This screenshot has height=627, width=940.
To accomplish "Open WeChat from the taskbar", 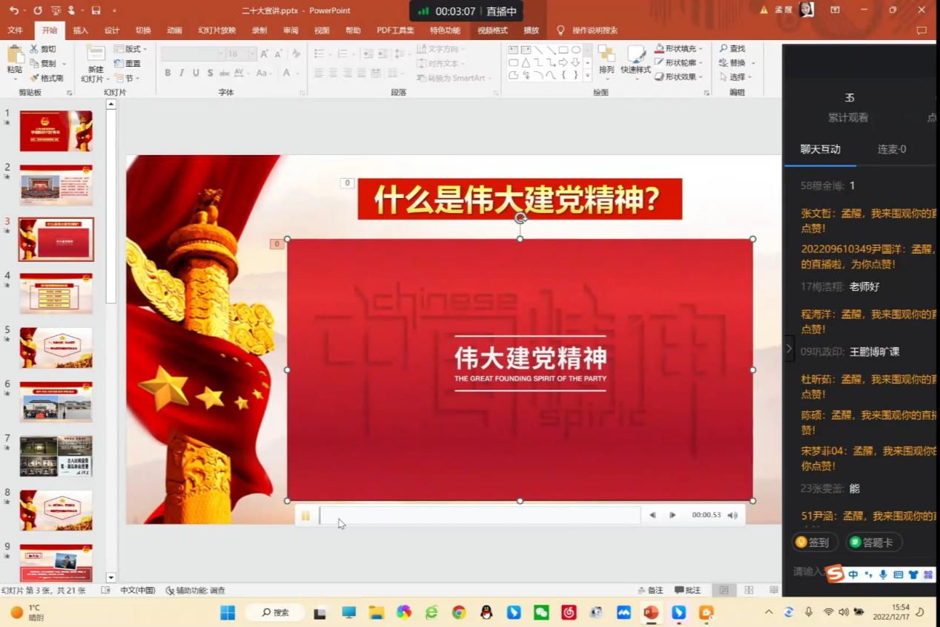I will tap(542, 612).
